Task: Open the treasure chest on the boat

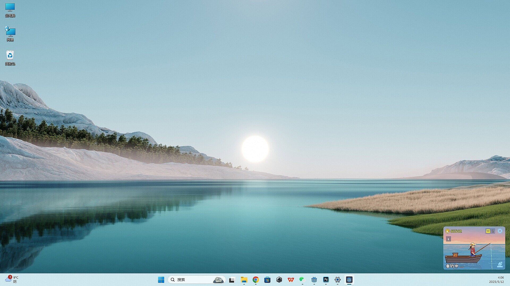Action: pyautogui.click(x=455, y=255)
